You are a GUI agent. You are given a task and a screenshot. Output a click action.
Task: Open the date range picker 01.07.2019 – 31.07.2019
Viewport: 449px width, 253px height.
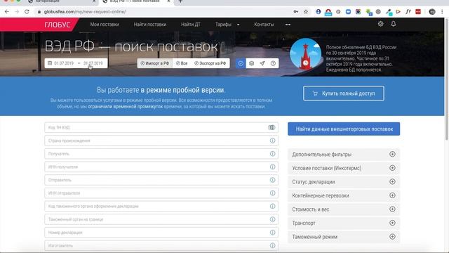coord(76,63)
